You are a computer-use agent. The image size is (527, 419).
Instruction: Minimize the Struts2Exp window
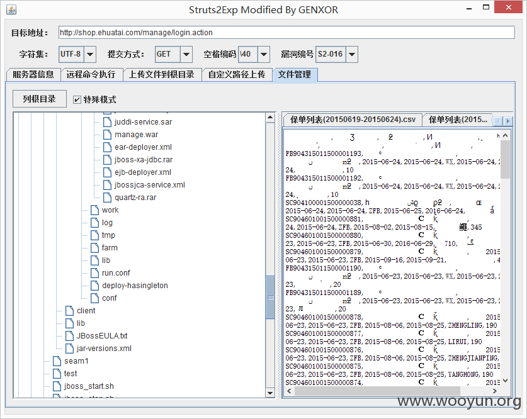coord(469,8)
